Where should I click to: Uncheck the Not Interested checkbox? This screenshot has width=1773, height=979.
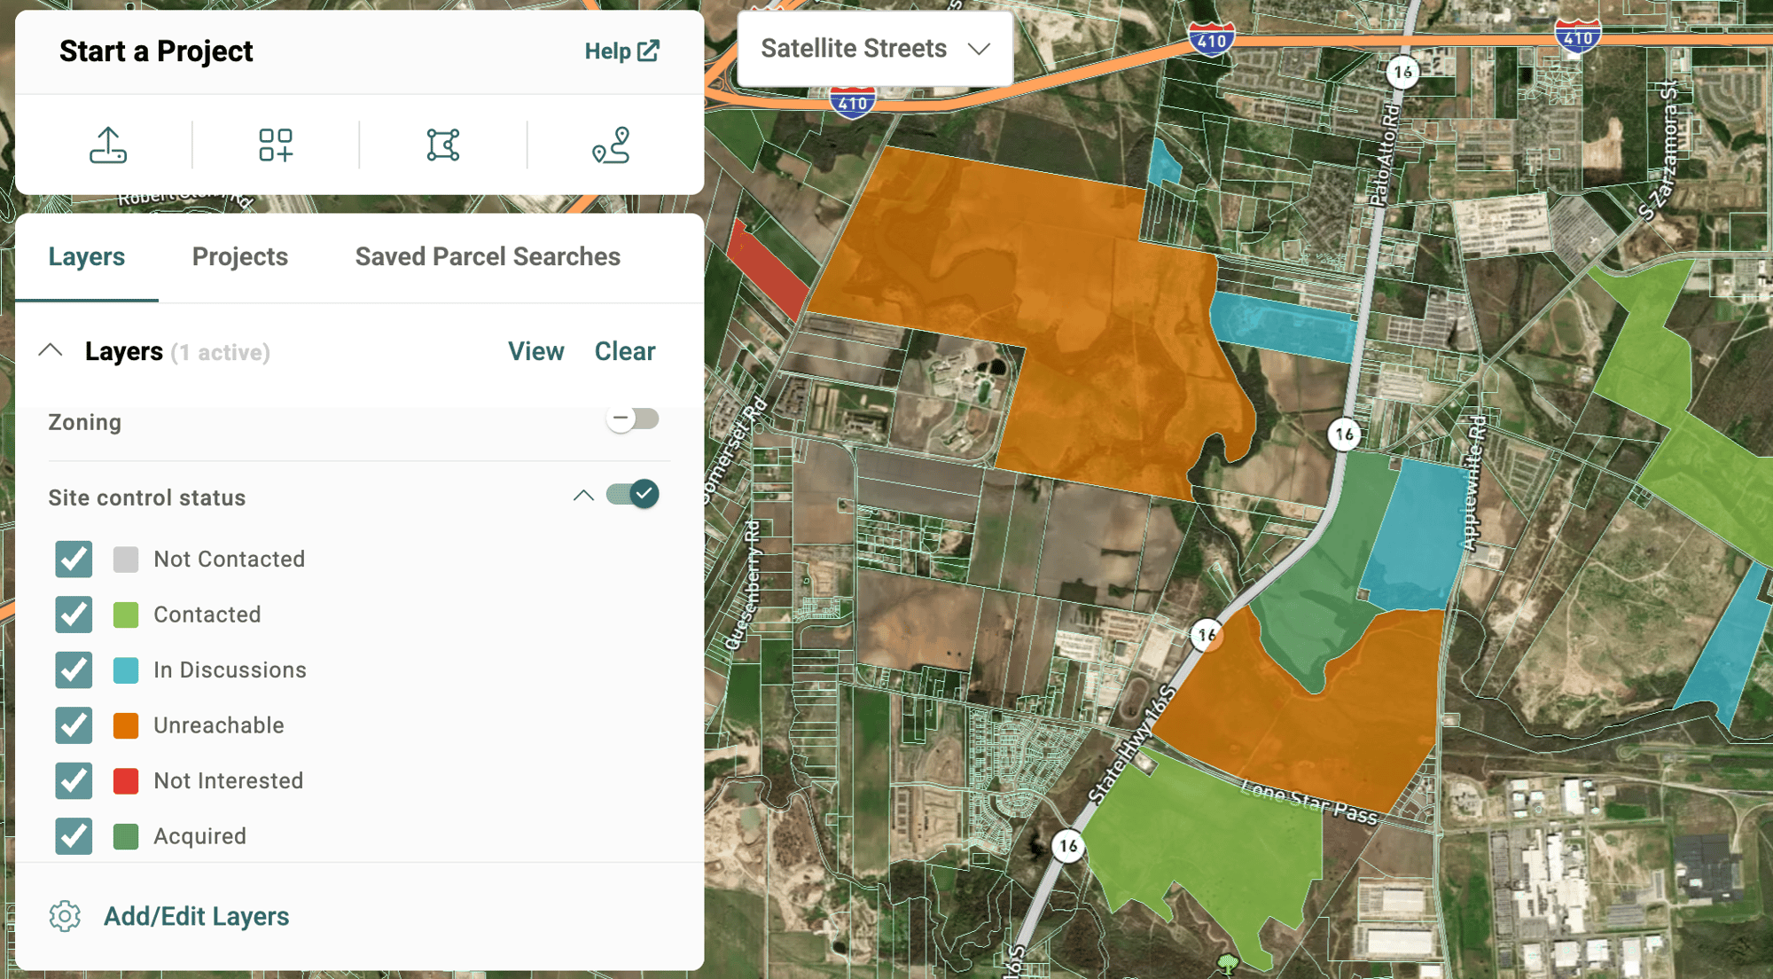tap(74, 780)
